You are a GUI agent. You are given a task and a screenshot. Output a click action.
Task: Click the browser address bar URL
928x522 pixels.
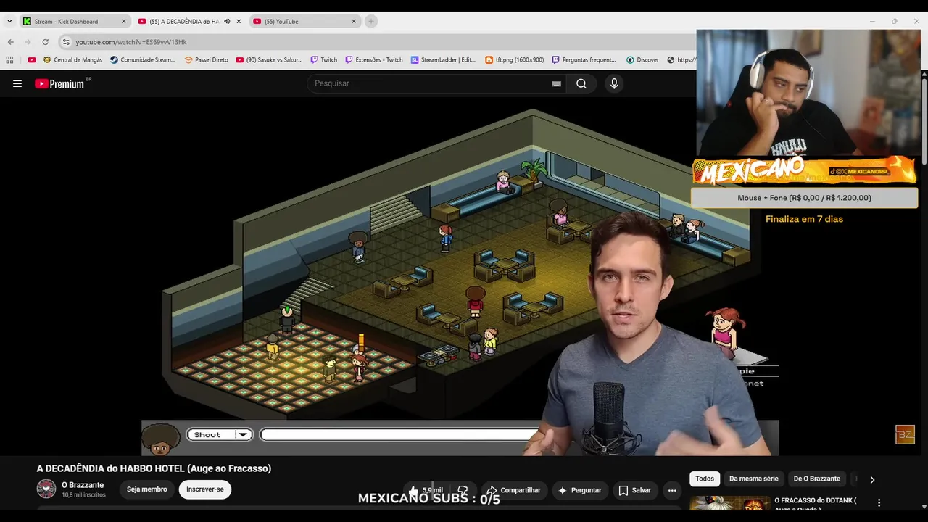click(x=131, y=42)
